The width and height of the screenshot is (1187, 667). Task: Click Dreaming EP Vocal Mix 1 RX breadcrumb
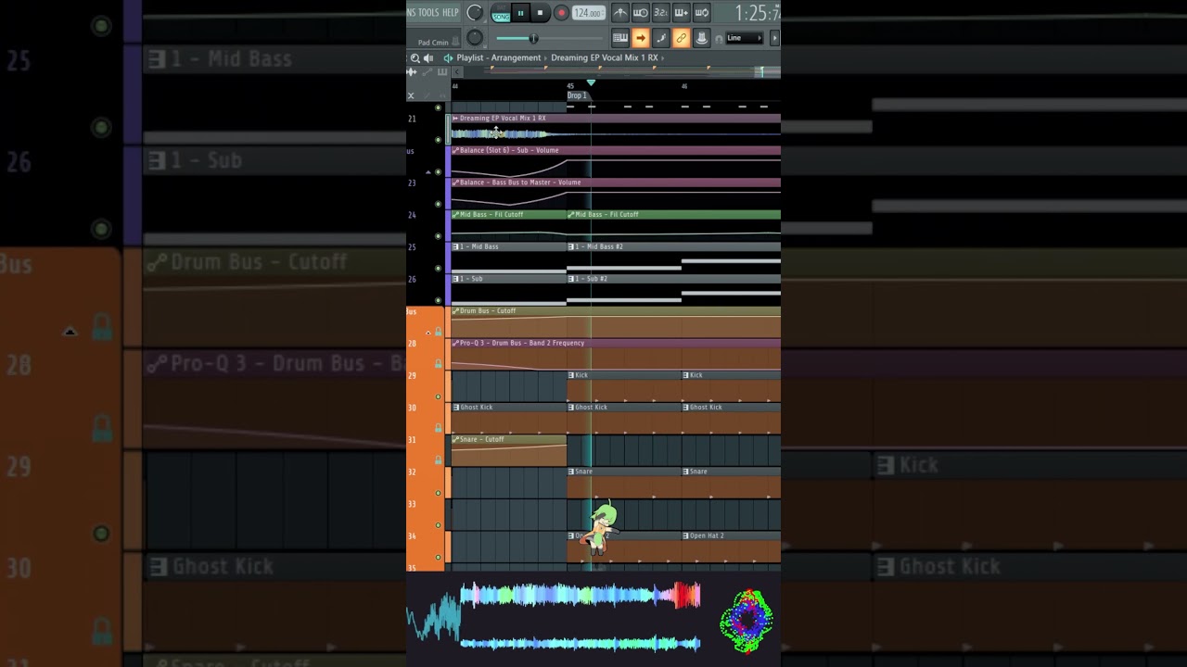[605, 57]
